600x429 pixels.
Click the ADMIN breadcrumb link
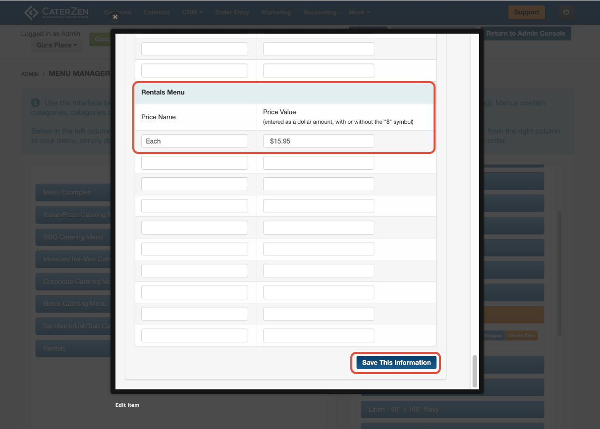[30, 74]
